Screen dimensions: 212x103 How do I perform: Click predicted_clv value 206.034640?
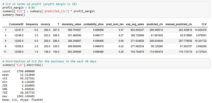(156, 41)
